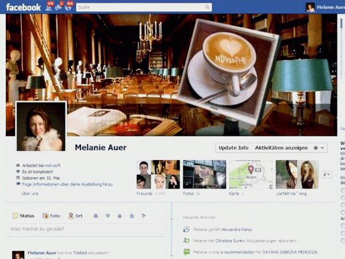Image resolution: width=345 pixels, height=259 pixels.
Task: Open Melanie Auer's small header avatar
Action: coord(310,7)
